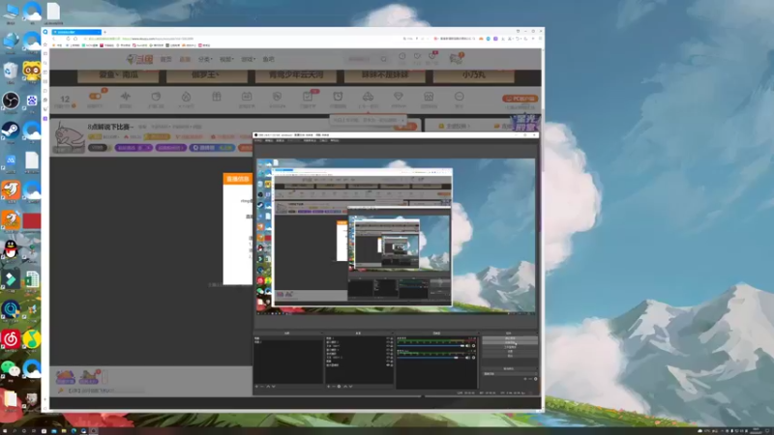Expand the 分类 dropdown in Douyu navigation
774x435 pixels.
click(205, 59)
